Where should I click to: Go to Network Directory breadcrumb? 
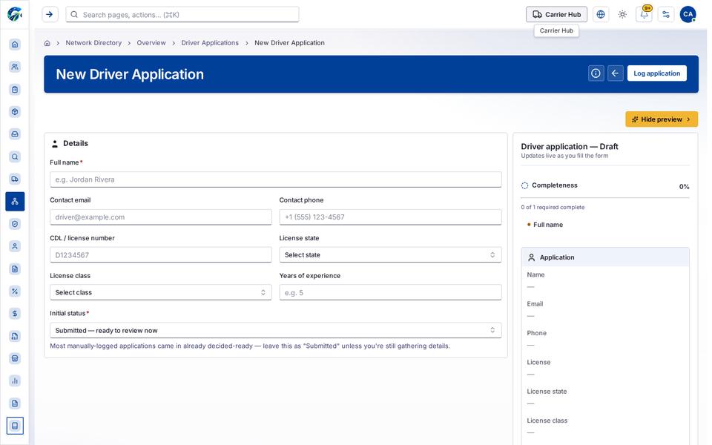(93, 43)
